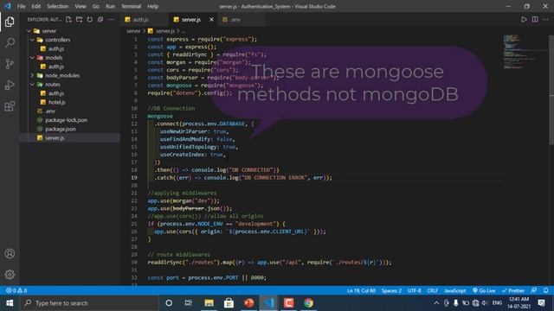Viewport: 554px width, 311px height.
Task: Open File Explorer from the taskbar
Action: (x=209, y=303)
